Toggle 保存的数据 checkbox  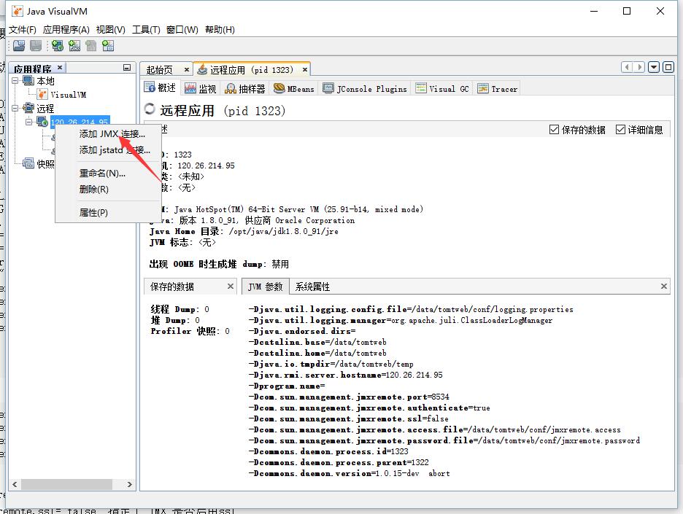(x=554, y=129)
